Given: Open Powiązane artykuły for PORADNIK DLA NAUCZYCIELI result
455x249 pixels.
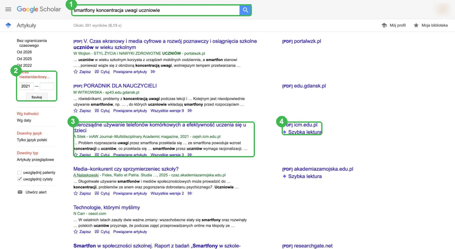Looking at the screenshot, I should pos(130,111).
